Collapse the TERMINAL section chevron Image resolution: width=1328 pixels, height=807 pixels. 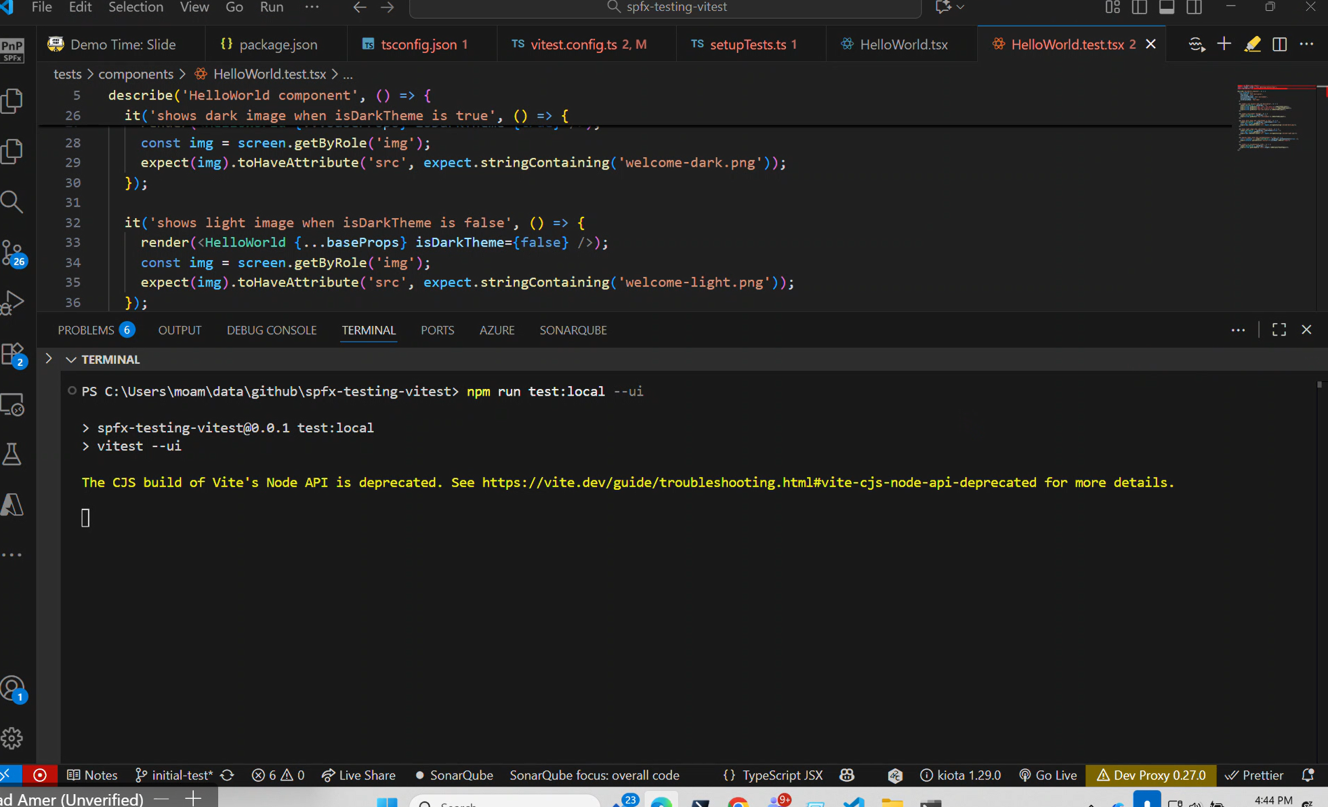click(x=71, y=360)
